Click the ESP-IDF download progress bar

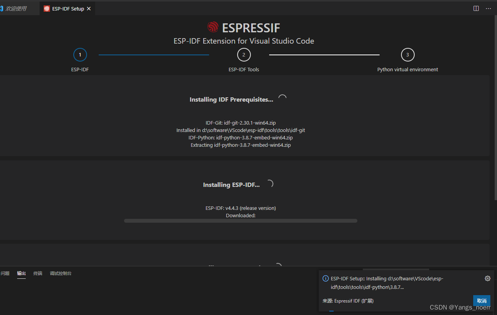240,220
